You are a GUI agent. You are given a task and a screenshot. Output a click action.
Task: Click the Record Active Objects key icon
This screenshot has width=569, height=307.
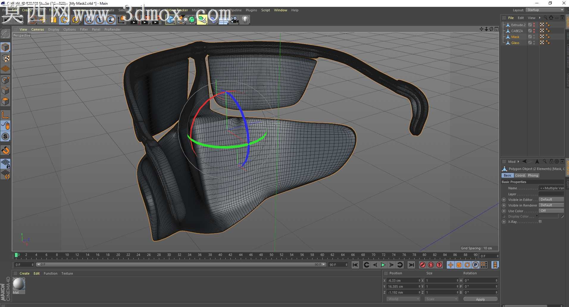point(422,265)
